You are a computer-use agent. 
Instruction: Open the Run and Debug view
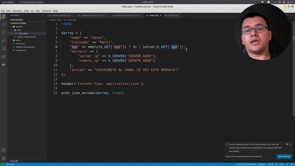tap(4, 41)
